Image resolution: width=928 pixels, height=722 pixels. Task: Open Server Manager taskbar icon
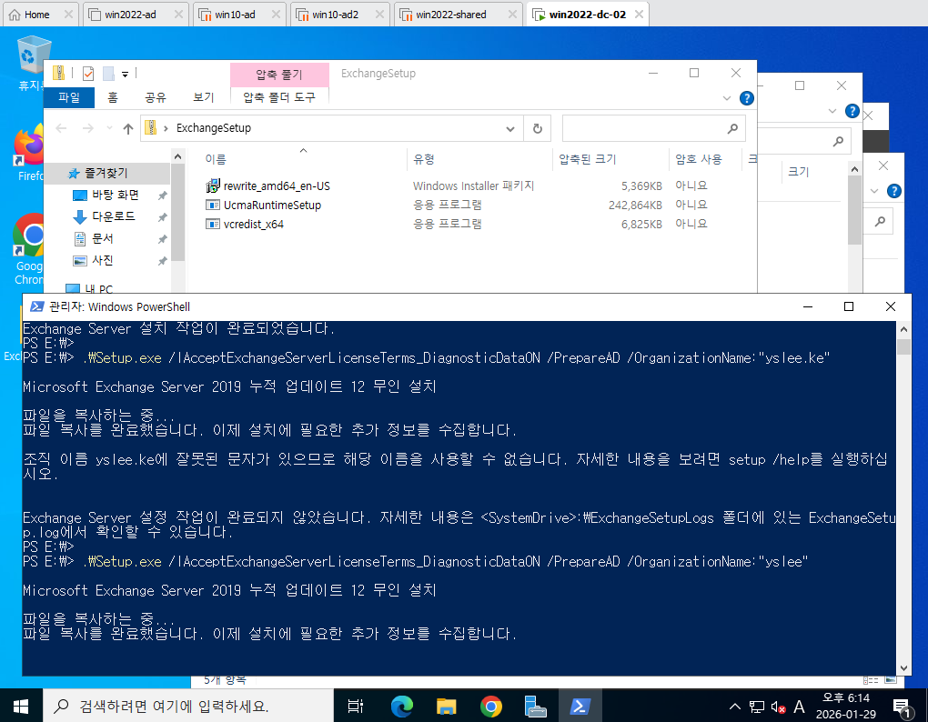click(535, 706)
